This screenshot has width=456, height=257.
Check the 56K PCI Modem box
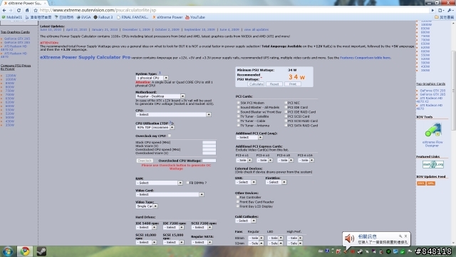pyautogui.click(x=238, y=103)
